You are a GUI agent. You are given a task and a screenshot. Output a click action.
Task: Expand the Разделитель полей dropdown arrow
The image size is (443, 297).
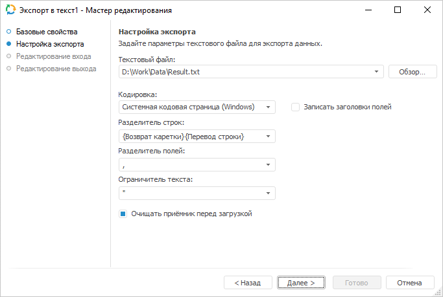pyautogui.click(x=269, y=165)
